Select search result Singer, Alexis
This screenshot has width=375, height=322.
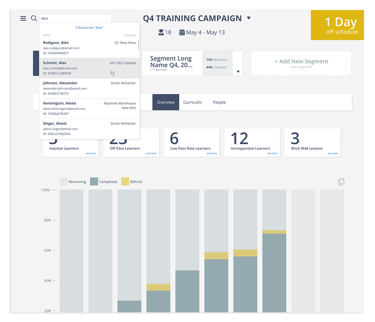point(89,128)
